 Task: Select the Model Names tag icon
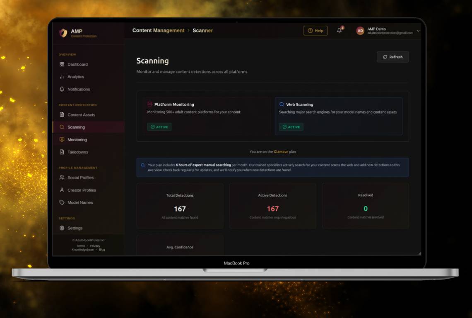pos(62,202)
